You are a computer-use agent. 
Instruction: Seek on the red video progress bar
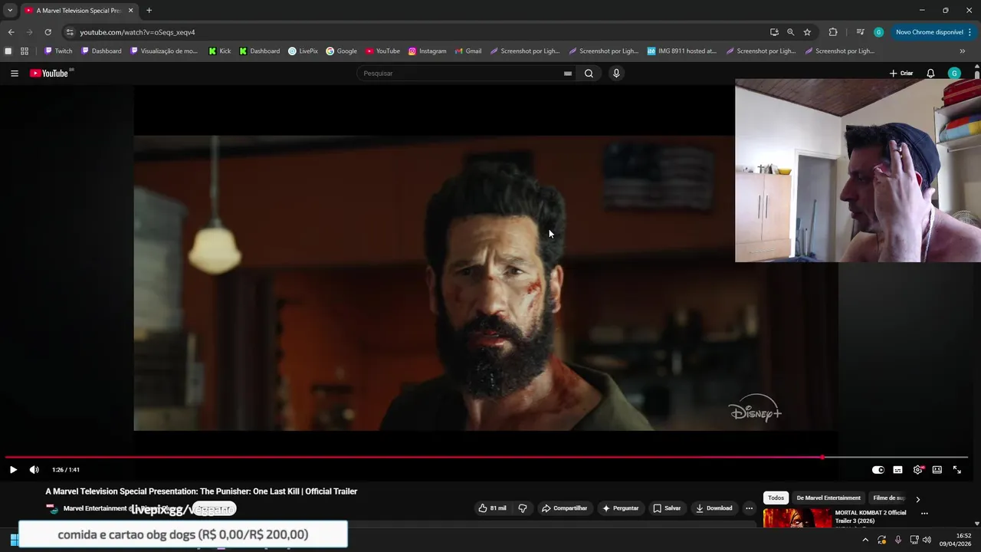coord(487,457)
